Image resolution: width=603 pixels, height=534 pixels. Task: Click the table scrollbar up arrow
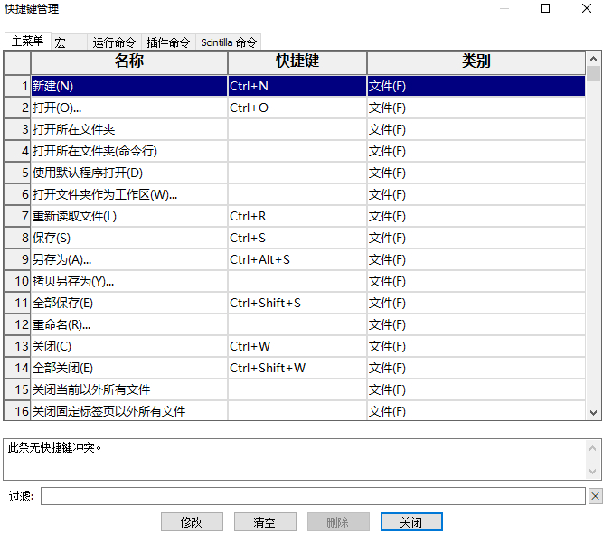[x=593, y=59]
